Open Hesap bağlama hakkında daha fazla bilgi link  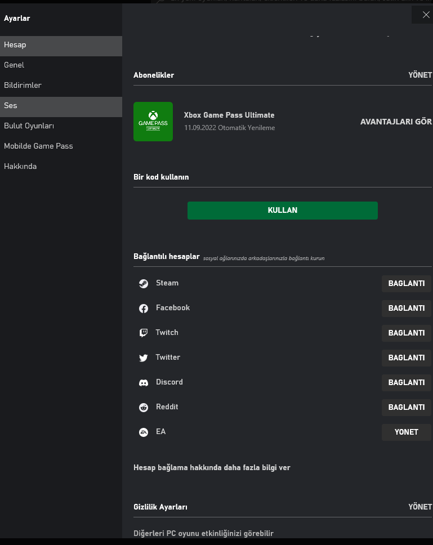click(x=212, y=468)
